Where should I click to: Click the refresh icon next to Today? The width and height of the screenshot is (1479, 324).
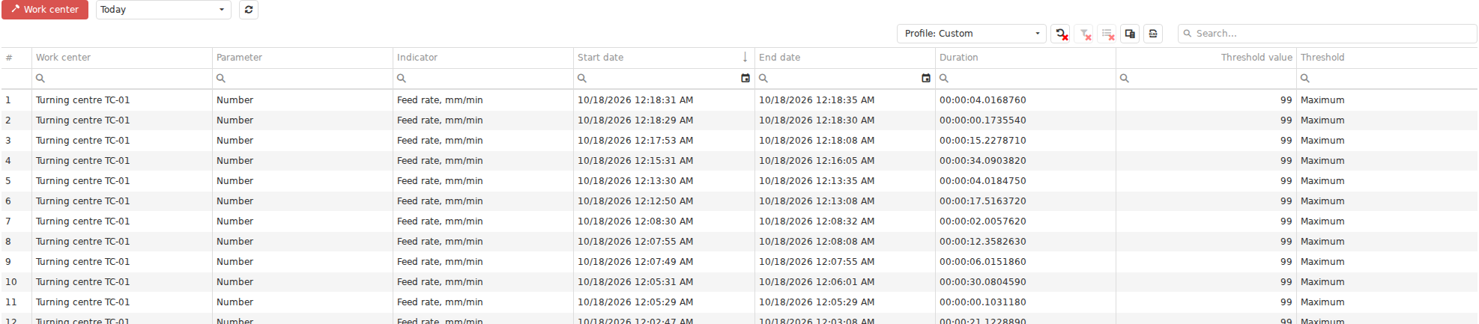[x=249, y=10]
